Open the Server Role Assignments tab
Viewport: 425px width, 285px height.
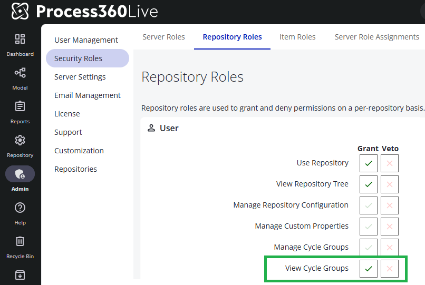click(x=376, y=37)
